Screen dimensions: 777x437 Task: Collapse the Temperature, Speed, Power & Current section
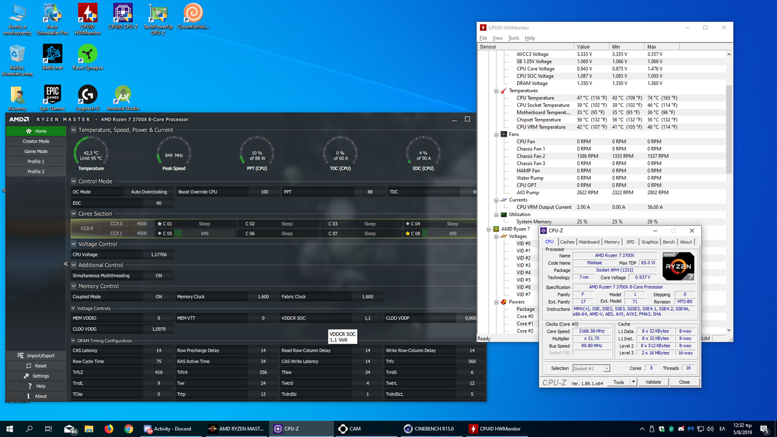point(73,130)
